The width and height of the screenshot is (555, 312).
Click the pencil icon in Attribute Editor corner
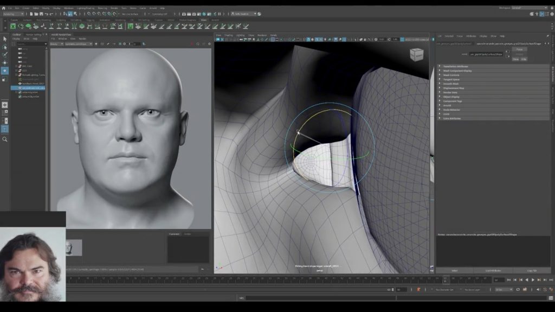click(x=547, y=36)
